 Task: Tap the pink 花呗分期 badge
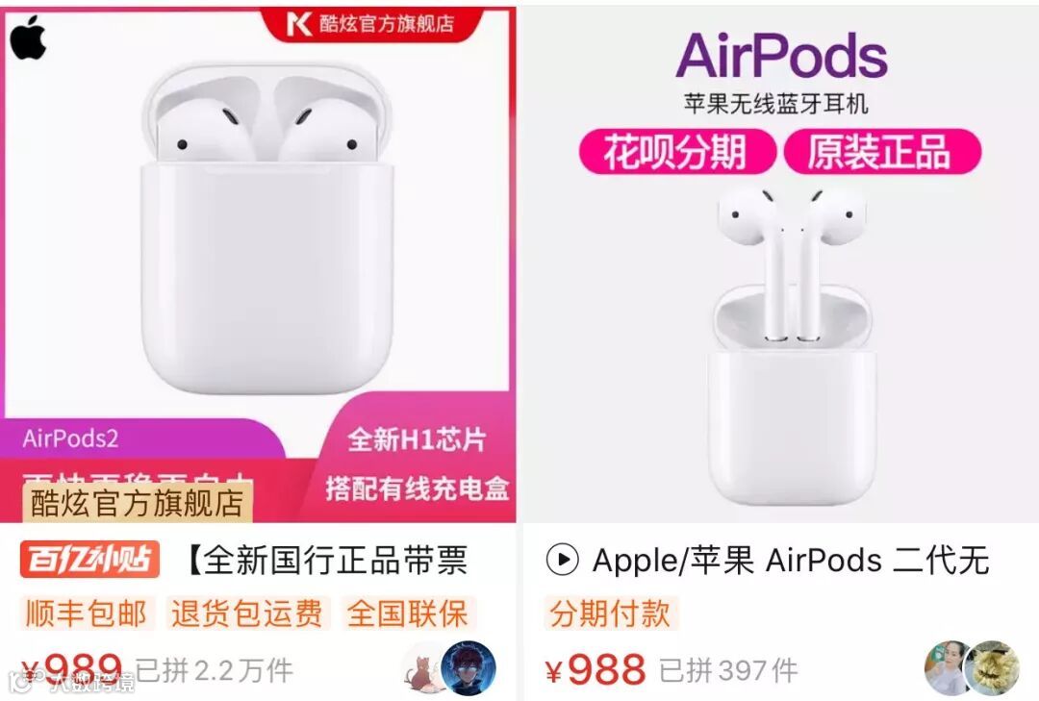click(x=676, y=152)
